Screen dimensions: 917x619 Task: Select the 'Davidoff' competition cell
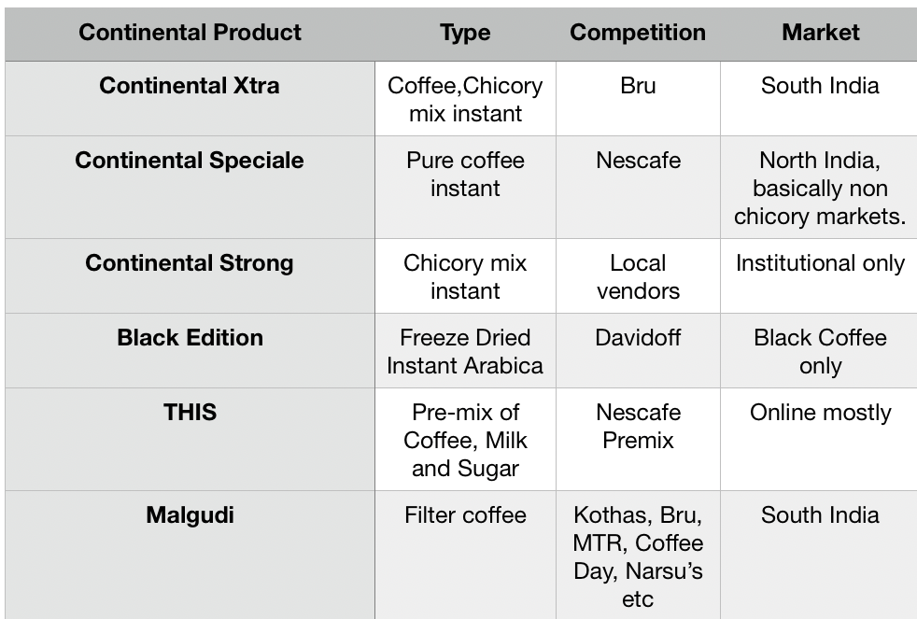point(638,338)
